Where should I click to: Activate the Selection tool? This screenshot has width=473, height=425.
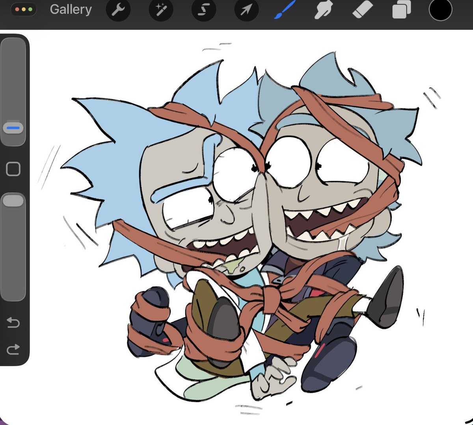point(203,10)
